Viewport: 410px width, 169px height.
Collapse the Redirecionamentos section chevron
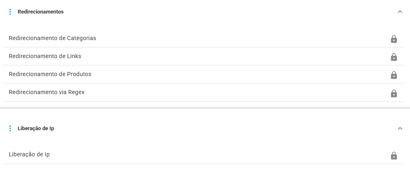point(400,12)
